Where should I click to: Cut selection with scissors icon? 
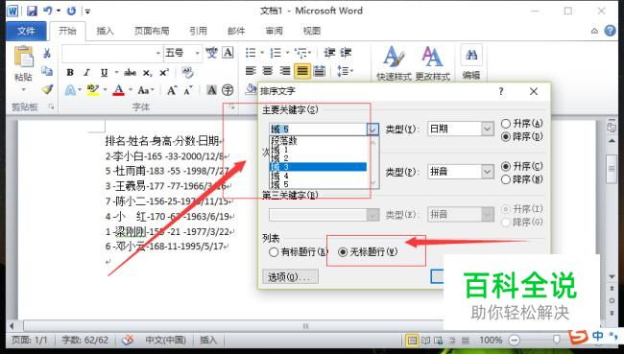[47, 53]
